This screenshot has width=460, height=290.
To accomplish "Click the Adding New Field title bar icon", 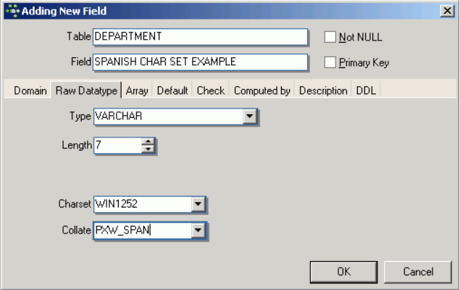I will pos(12,11).
